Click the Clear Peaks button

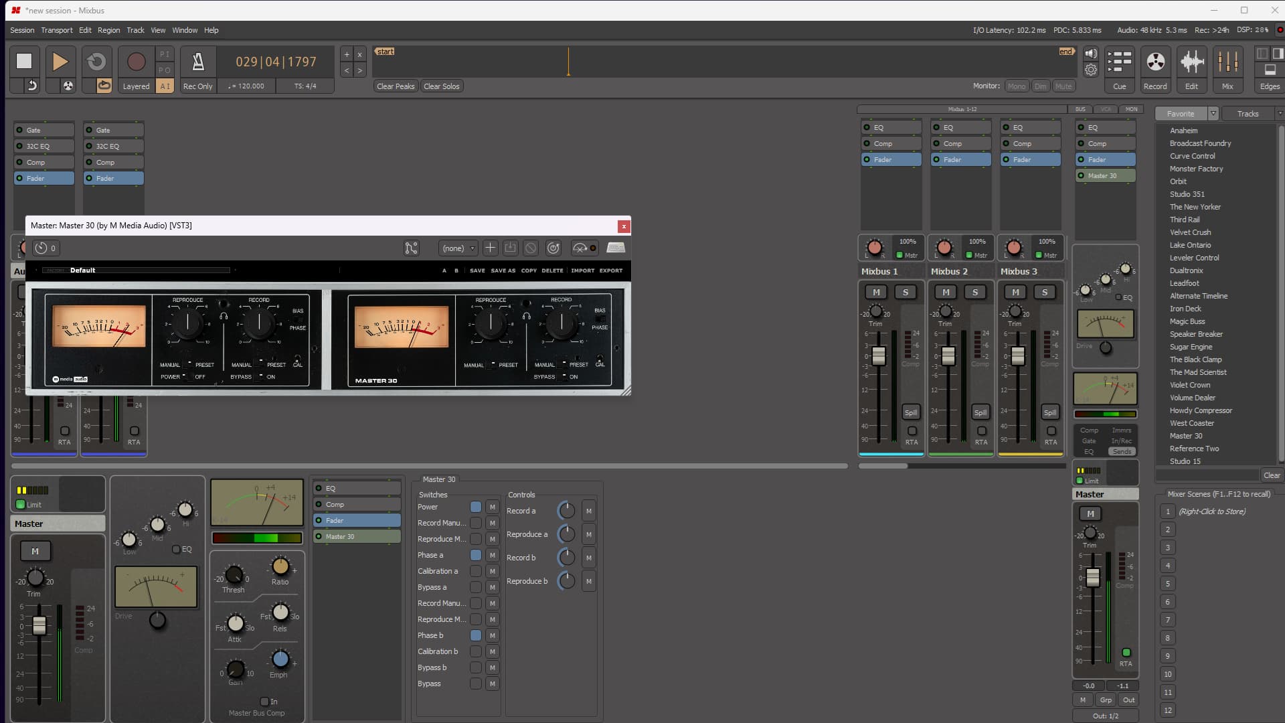tap(396, 86)
